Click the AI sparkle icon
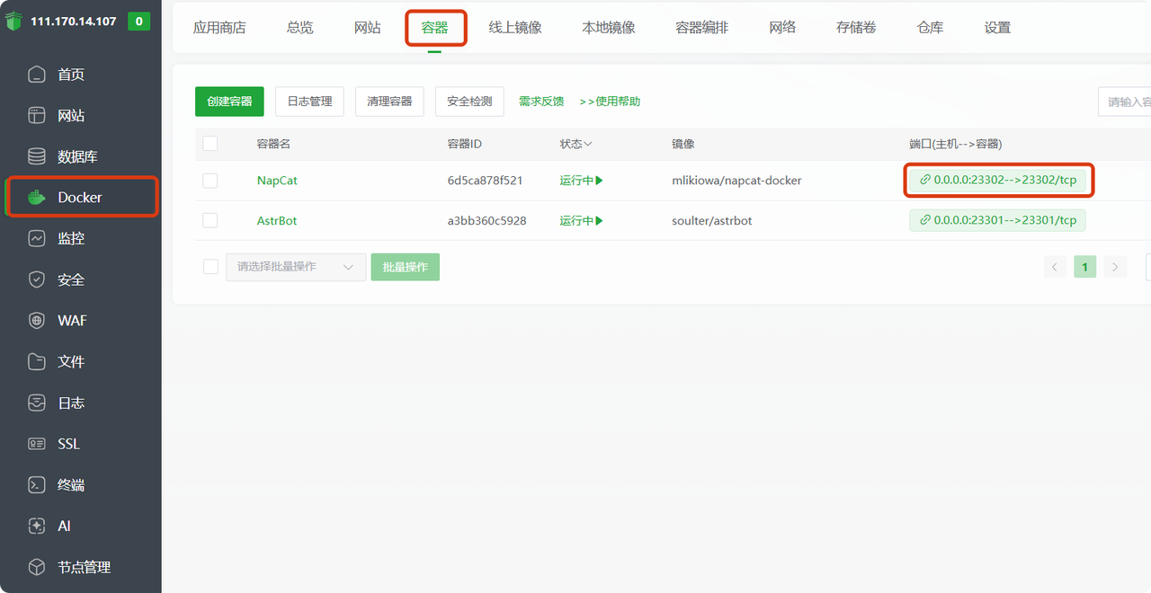This screenshot has height=593, width=1151. [x=37, y=526]
